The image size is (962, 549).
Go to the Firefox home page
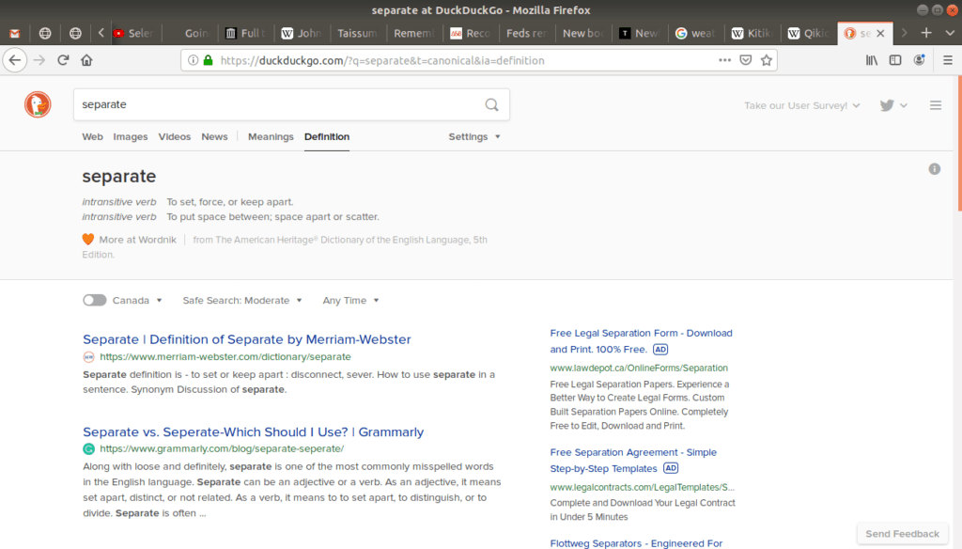(86, 60)
